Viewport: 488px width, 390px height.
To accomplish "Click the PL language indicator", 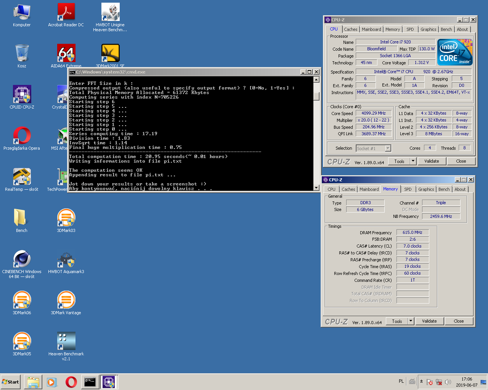I will point(401,381).
